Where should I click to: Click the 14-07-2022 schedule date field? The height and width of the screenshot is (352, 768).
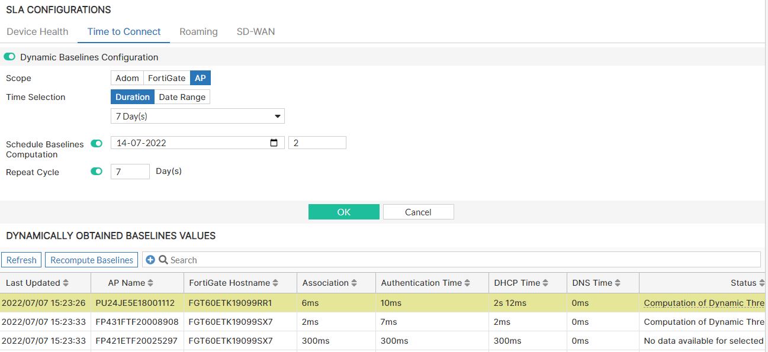[x=198, y=143]
